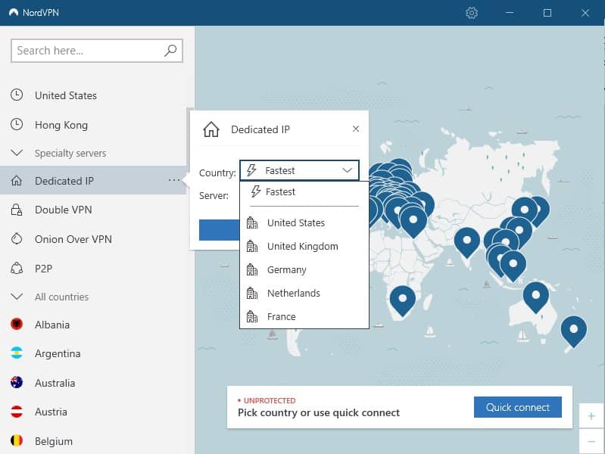The width and height of the screenshot is (605, 454).
Task: Click the Albania flag icon
Action: [17, 324]
